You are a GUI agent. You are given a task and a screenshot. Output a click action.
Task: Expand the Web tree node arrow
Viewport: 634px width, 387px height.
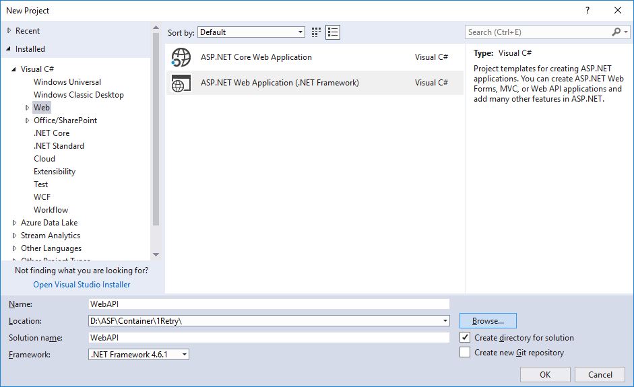(x=27, y=108)
